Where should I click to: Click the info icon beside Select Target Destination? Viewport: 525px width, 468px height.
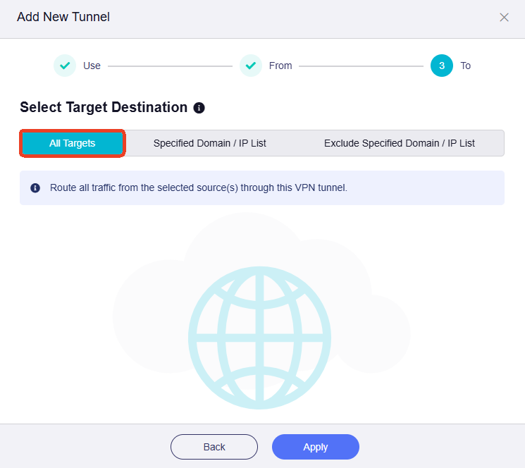tap(199, 108)
